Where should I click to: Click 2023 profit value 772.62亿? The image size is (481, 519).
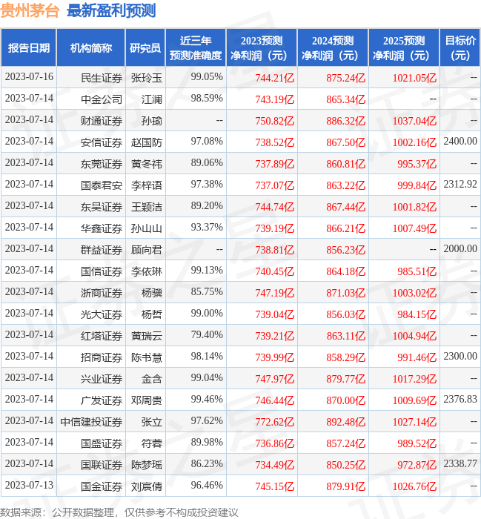pyautogui.click(x=274, y=423)
